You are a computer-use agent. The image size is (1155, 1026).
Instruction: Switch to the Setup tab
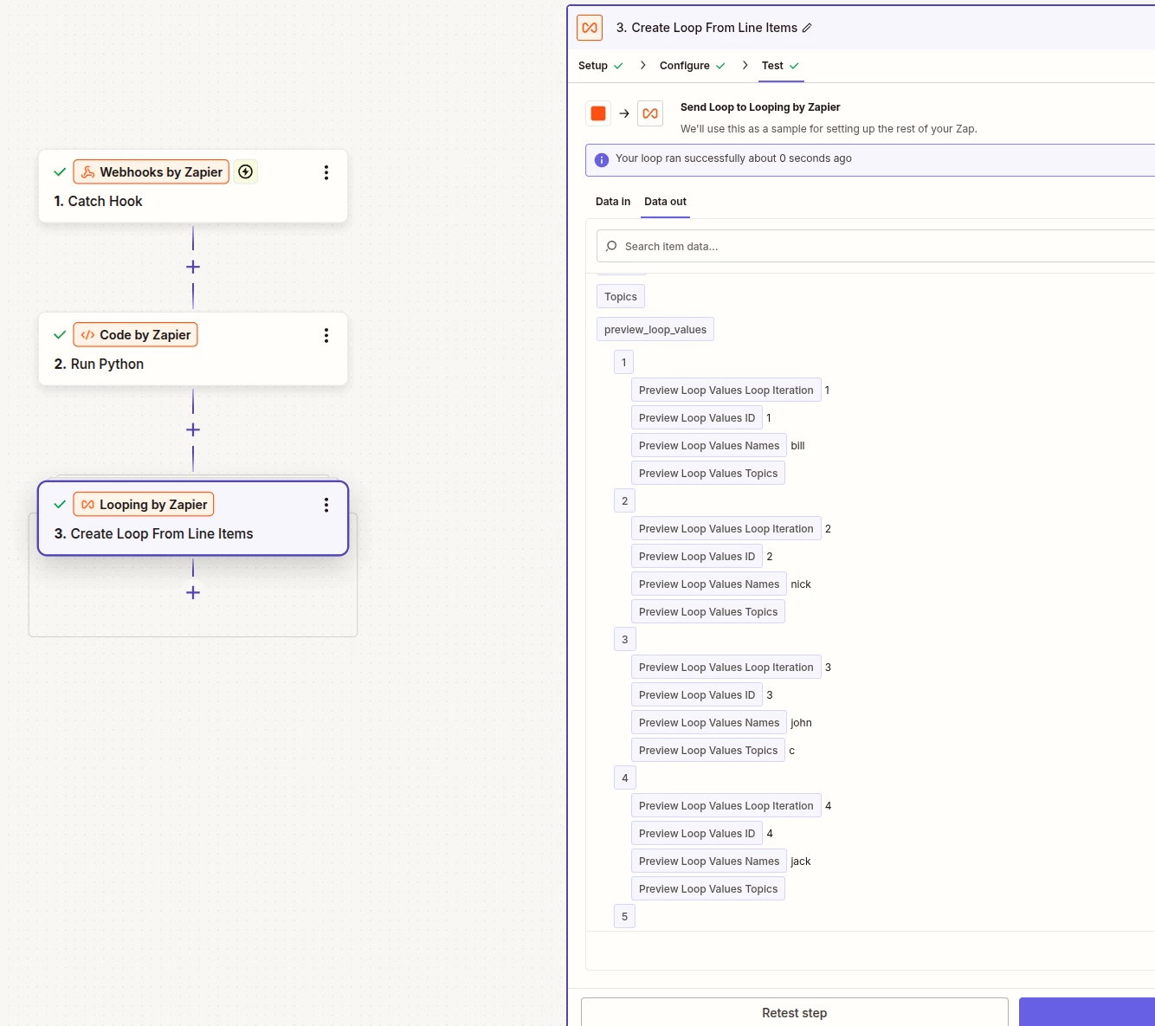[x=601, y=66]
